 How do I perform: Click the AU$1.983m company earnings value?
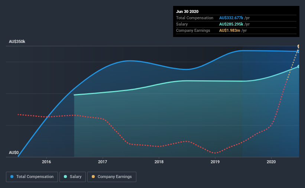(x=230, y=30)
